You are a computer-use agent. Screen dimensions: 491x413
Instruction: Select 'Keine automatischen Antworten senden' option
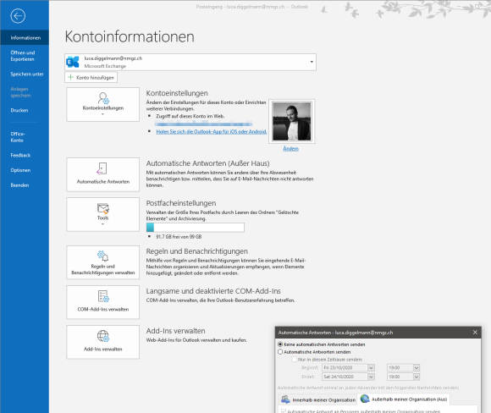click(x=280, y=344)
